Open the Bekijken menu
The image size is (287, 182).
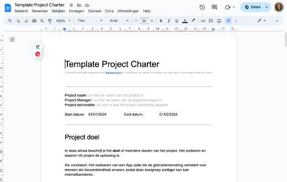58,11
